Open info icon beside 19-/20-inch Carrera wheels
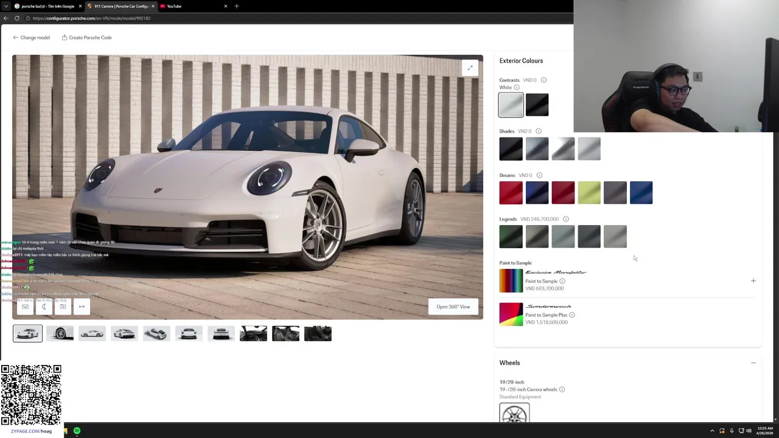Screen dimensions: 779x438 (x=562, y=389)
